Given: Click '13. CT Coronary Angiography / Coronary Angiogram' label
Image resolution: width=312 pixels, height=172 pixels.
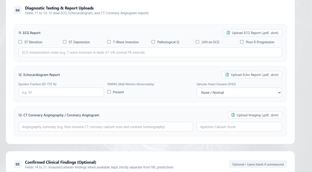Looking at the screenshot, I should (59, 115).
